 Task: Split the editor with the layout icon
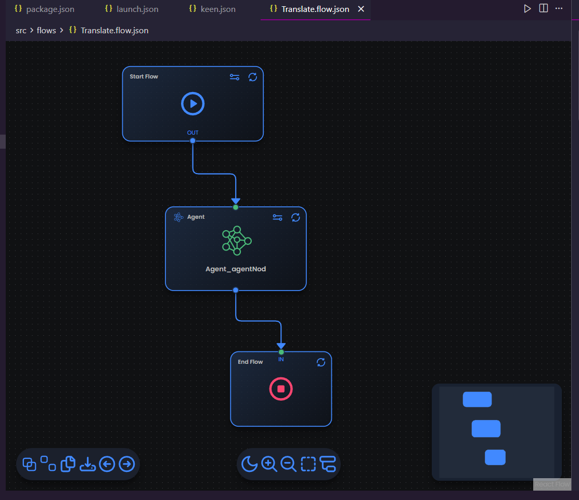[x=544, y=8]
